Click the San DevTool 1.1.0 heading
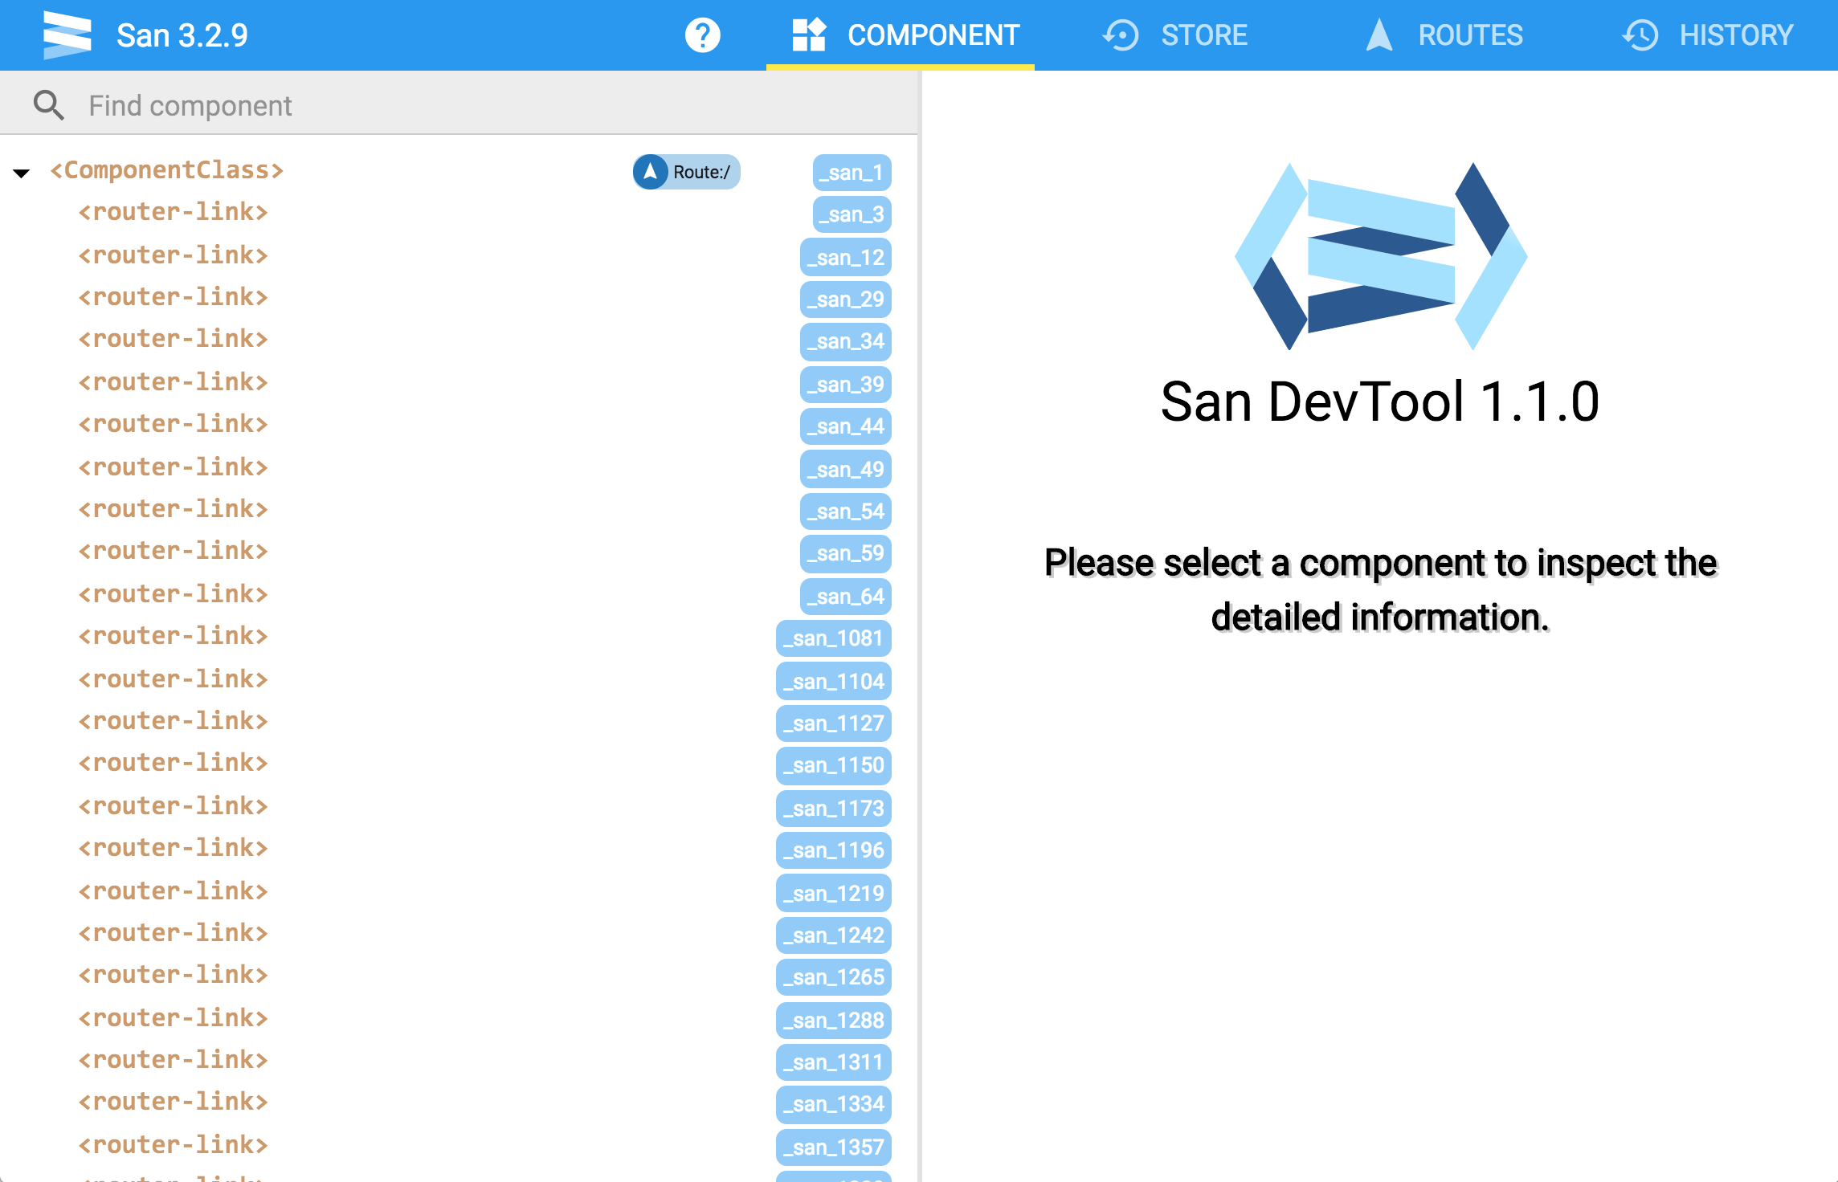This screenshot has width=1838, height=1182. [x=1380, y=401]
